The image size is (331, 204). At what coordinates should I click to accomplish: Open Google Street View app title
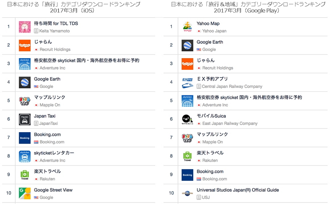coord(53,190)
